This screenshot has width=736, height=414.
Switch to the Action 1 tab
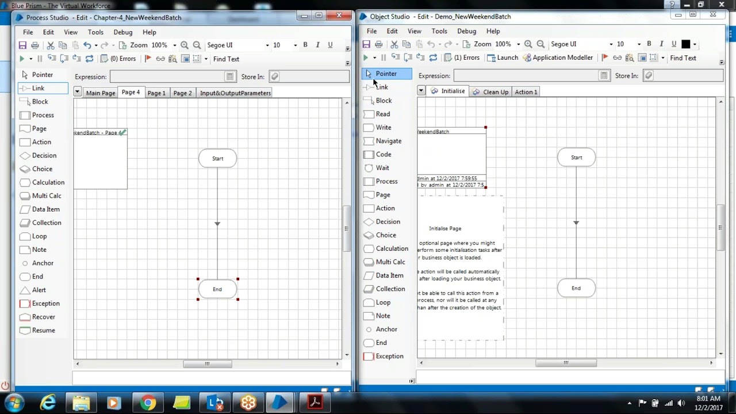click(x=526, y=92)
